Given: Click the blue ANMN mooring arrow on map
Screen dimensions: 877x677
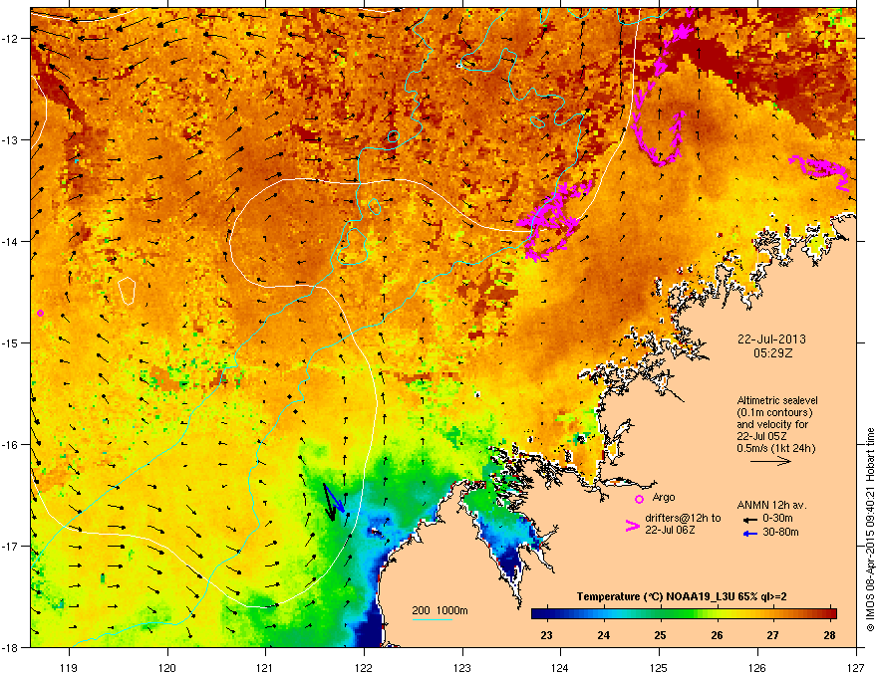Looking at the screenshot, I should (x=335, y=499).
